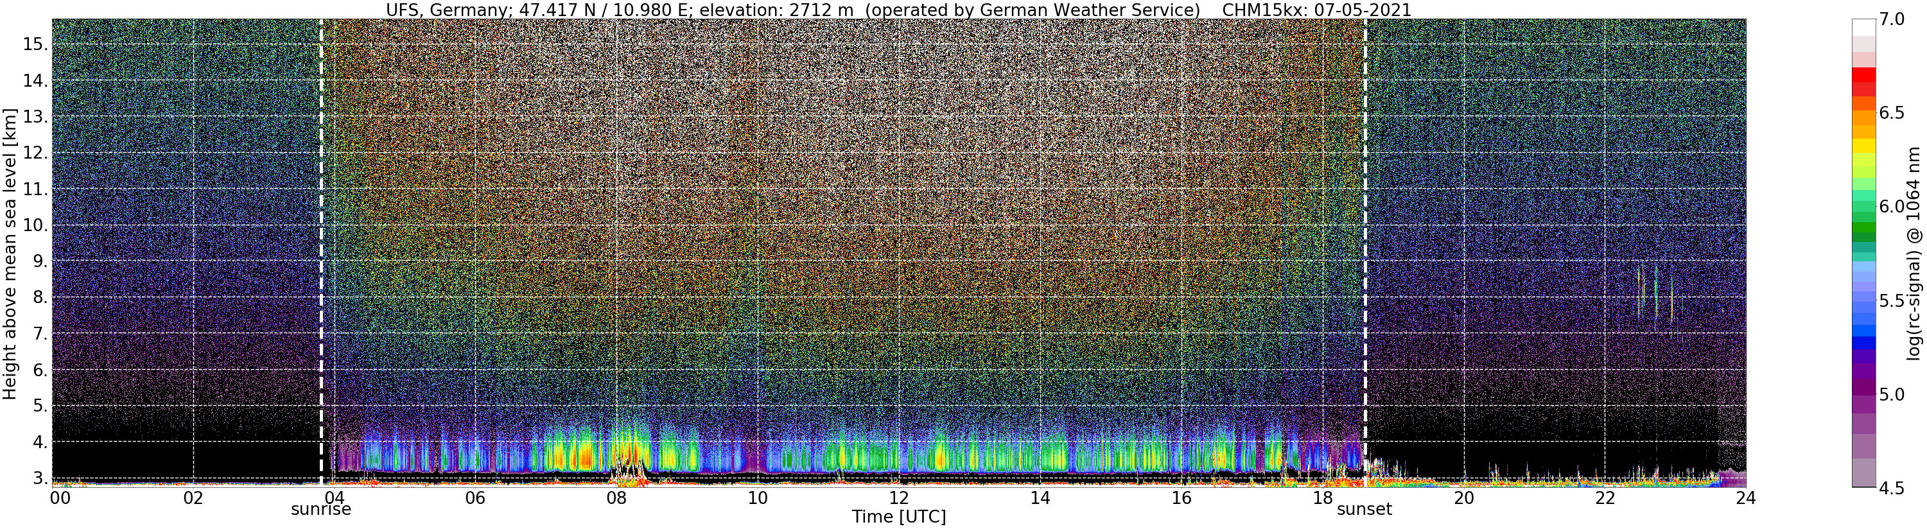This screenshot has width=1927, height=529.
Task: Click the plot title text at top
Action: click(898, 10)
